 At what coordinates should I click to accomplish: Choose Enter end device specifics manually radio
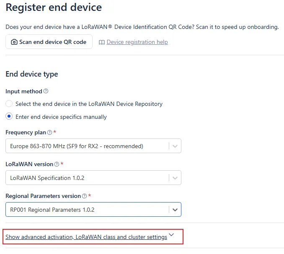point(9,116)
